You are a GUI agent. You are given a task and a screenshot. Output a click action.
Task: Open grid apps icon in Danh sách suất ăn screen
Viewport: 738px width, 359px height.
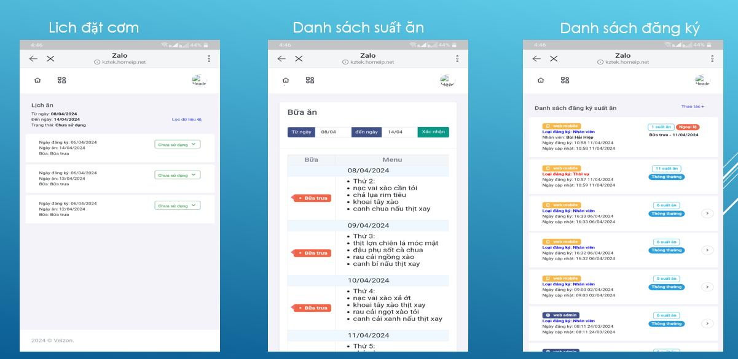(x=310, y=80)
